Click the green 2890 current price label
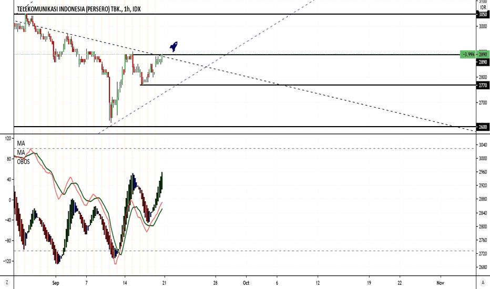 (x=483, y=54)
